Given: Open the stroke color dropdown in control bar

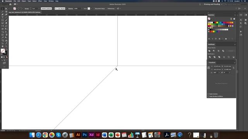Looking at the screenshot, I should point(22,8).
